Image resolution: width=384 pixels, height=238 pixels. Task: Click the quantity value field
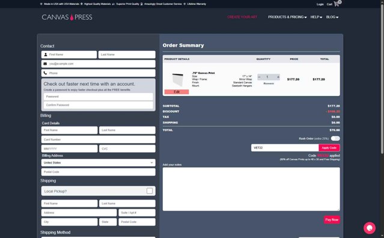[x=267, y=77]
